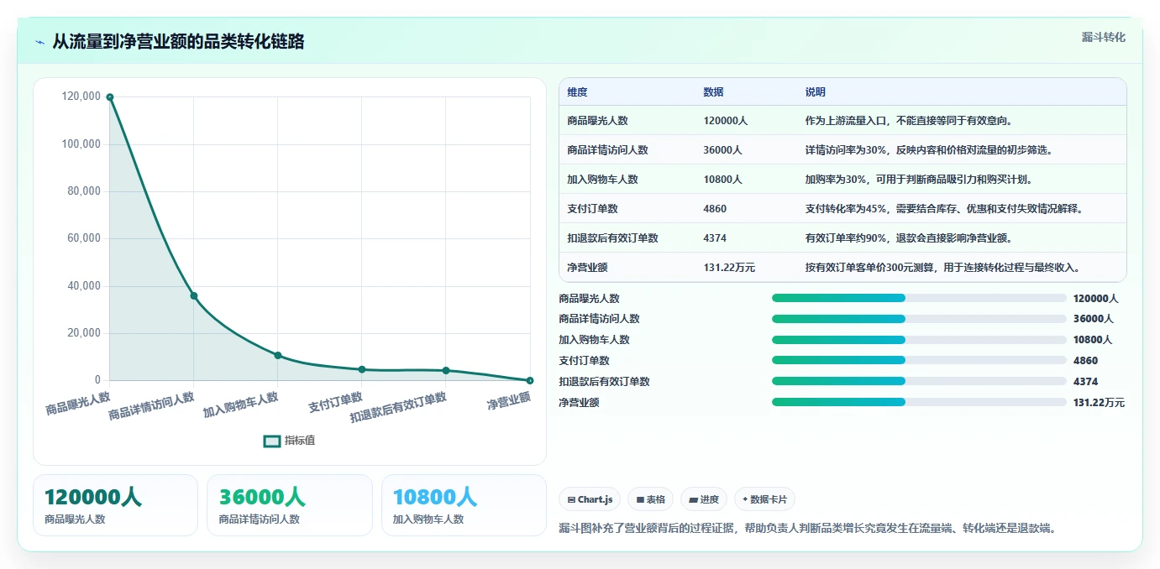
Task: Click x-axis label 净营业额
Action: (x=509, y=401)
